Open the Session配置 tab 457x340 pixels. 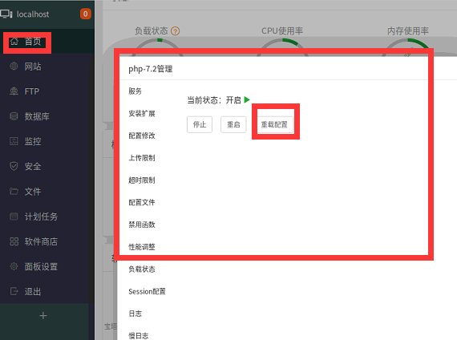[x=147, y=291]
